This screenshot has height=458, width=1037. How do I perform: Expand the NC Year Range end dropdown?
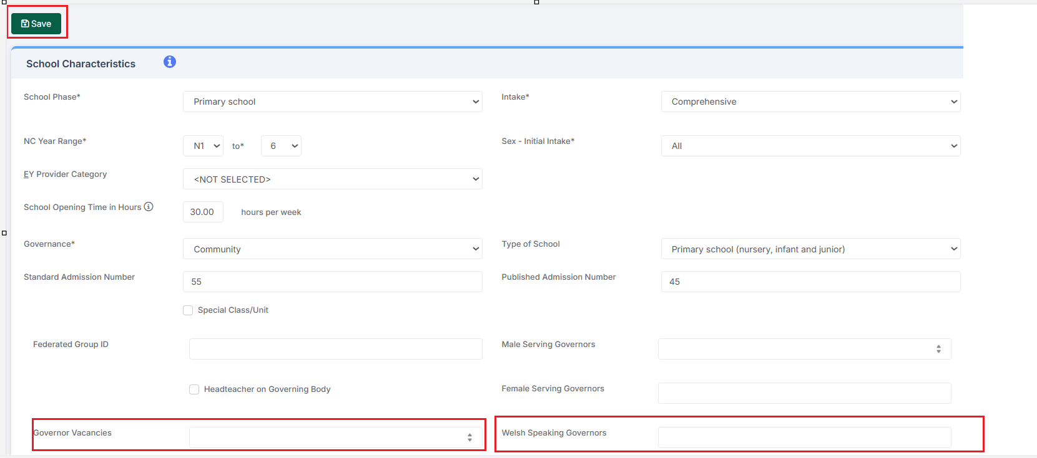(x=281, y=146)
